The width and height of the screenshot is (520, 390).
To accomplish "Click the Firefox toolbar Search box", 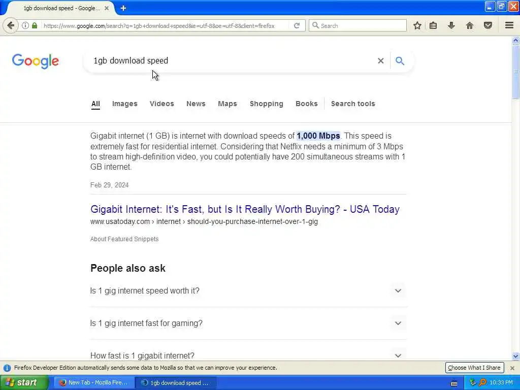I will (358, 25).
